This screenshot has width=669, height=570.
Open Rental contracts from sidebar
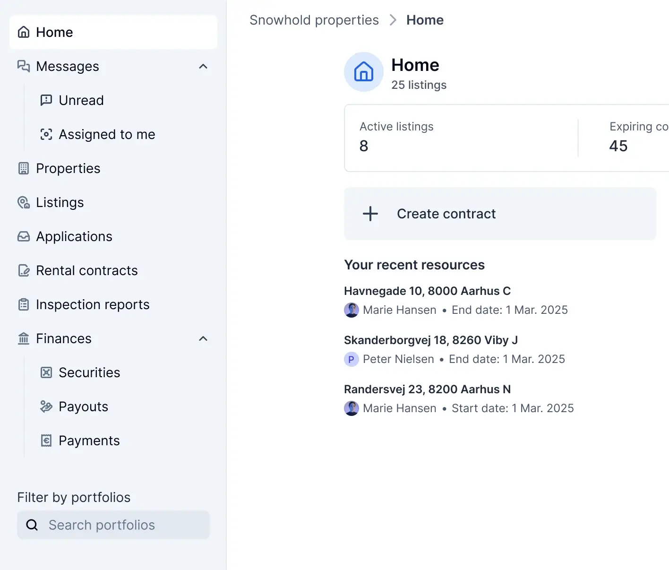pyautogui.click(x=87, y=270)
